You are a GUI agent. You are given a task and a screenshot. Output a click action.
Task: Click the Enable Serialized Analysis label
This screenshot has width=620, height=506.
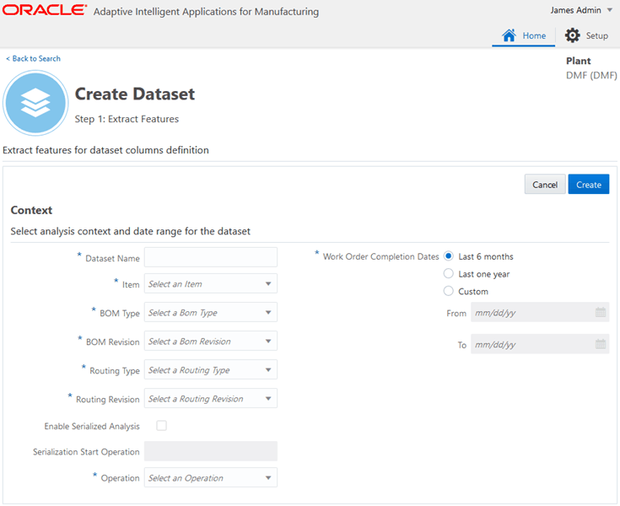92,426
